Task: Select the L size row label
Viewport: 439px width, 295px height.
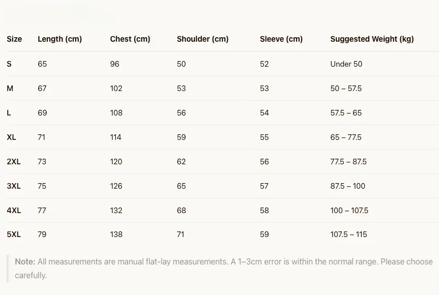Action: click(x=9, y=113)
